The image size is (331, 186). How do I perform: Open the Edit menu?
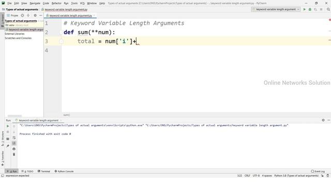point(17,4)
